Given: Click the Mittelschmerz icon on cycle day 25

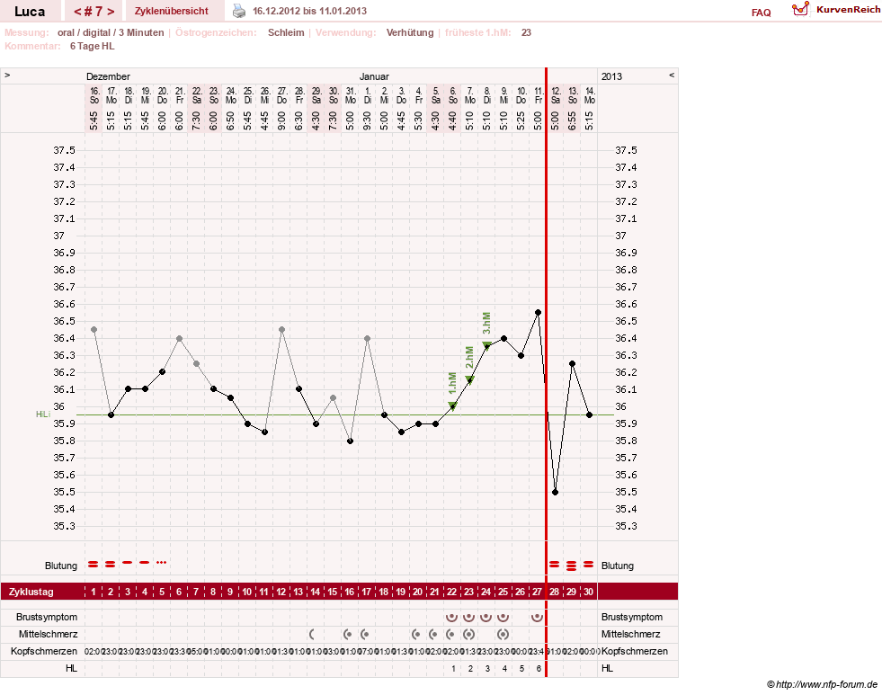Looking at the screenshot, I should pos(503,634).
